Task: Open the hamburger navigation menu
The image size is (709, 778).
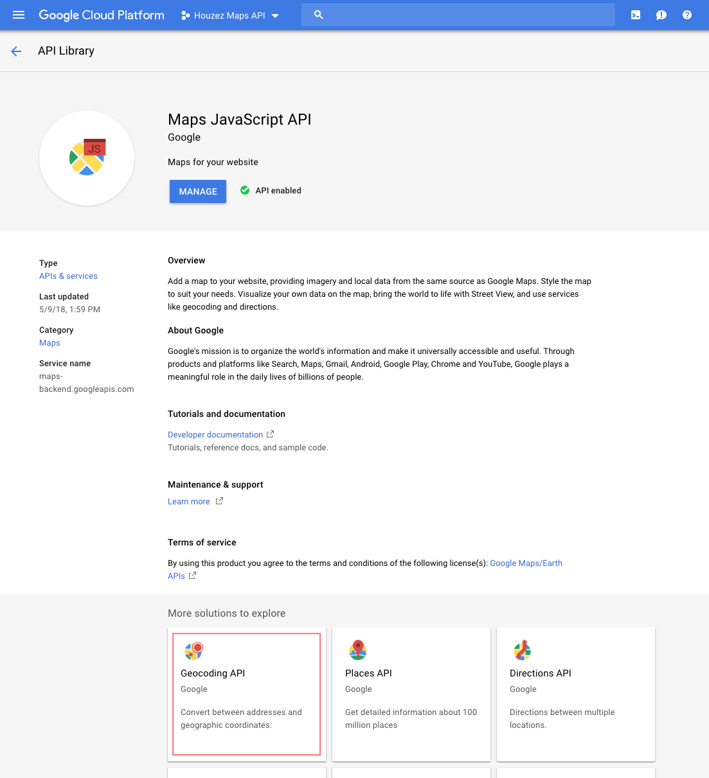Action: click(x=19, y=15)
